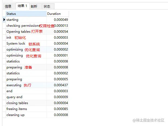Select preparing row with duration 0.000008
Screen dimensions: 168x126
pyautogui.click(x=26, y=67)
